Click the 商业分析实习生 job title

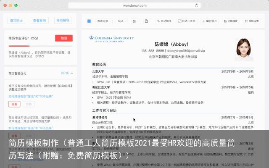pyautogui.click(x=103, y=122)
